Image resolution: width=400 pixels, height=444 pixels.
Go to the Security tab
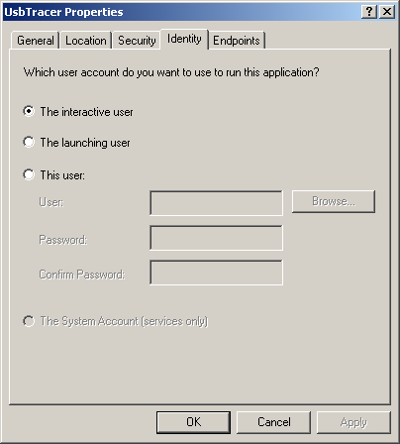pos(137,41)
